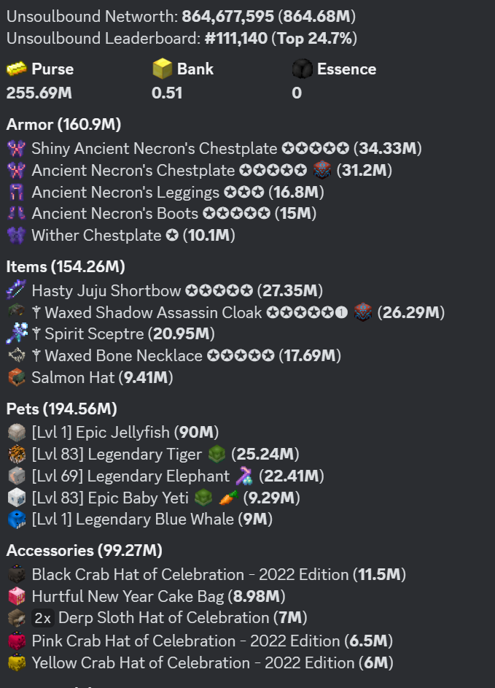Click the Hasty Juju Shortbow icon
This screenshot has height=688, width=495.
[x=16, y=290]
